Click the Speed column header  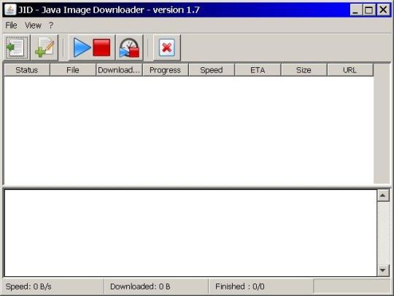[x=212, y=70]
